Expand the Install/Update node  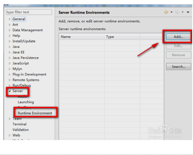coord(9,41)
